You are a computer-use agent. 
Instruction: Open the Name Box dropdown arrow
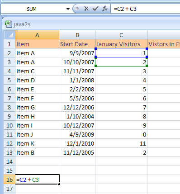coord(68,9)
